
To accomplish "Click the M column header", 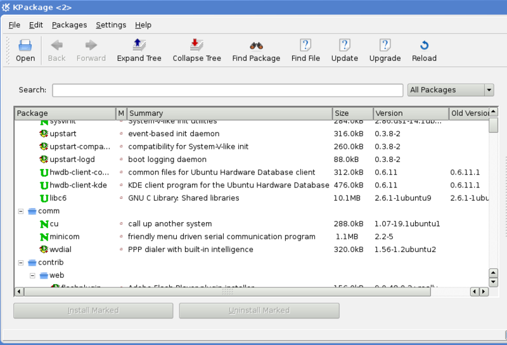I will point(121,113).
